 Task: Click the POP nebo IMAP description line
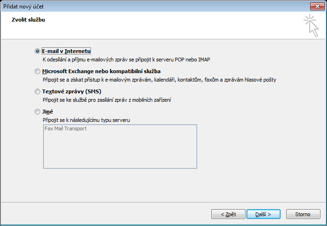[x=126, y=60]
